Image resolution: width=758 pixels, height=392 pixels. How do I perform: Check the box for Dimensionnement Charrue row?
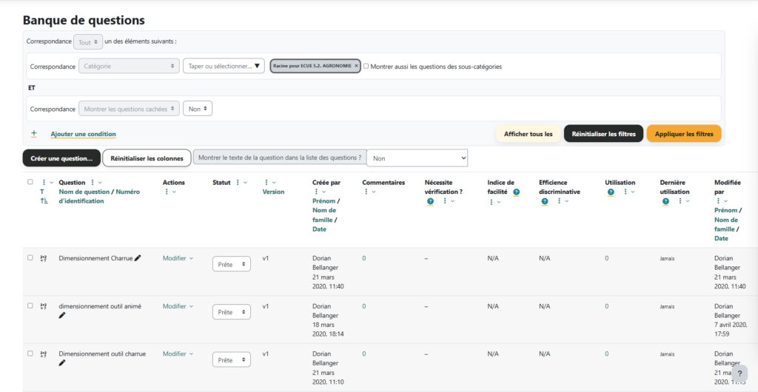coord(30,258)
